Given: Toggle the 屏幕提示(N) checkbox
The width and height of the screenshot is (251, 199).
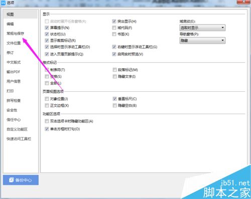Looking at the screenshot, I should [x=47, y=28].
